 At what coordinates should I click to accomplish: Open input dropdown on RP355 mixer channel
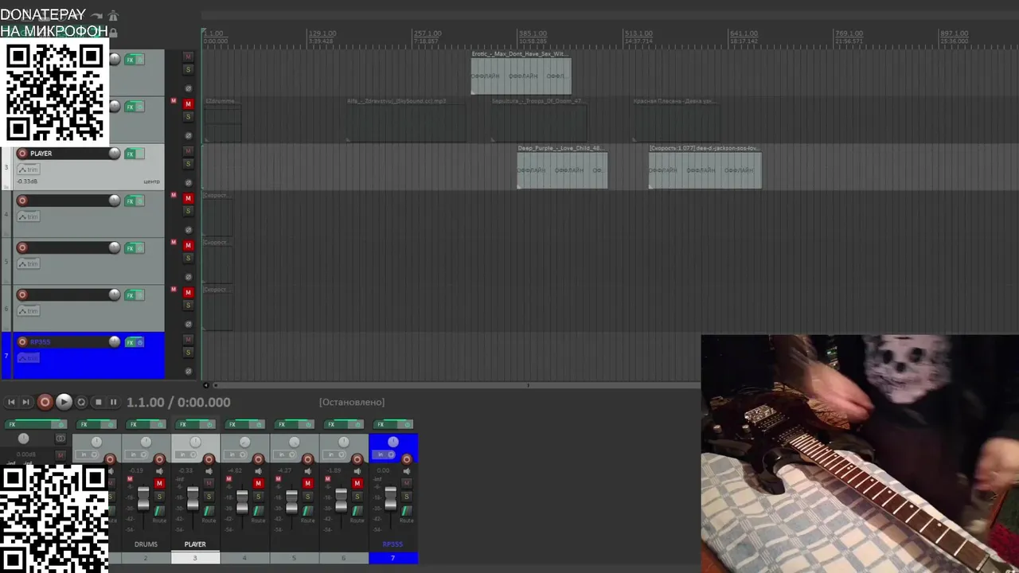pos(385,455)
